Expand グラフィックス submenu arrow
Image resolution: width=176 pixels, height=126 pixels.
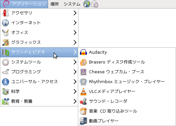tap(75, 42)
